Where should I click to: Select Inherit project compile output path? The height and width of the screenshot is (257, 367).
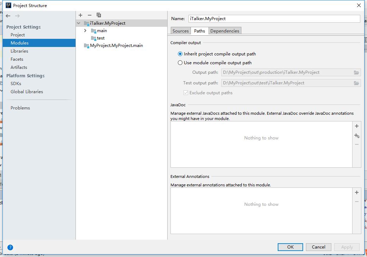tap(180, 54)
